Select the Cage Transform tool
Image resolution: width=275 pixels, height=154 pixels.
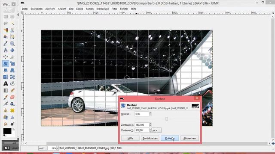(x=12, y=77)
